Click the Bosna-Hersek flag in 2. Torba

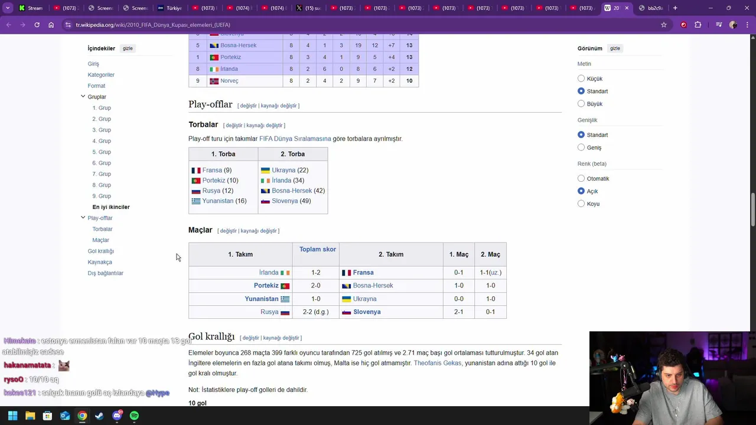pos(266,191)
